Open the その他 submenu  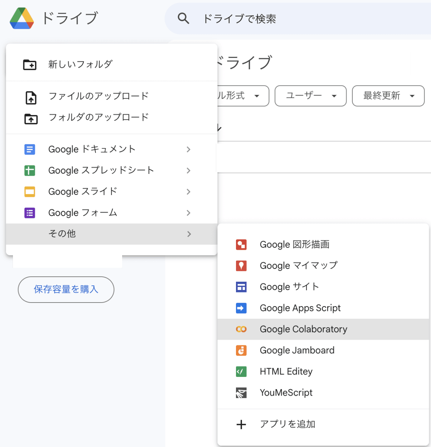(112, 234)
